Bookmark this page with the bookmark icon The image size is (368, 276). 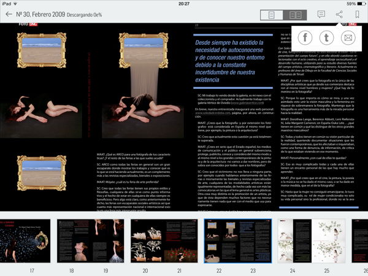coord(357,14)
